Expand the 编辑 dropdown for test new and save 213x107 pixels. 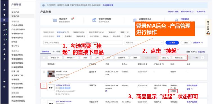point(190,89)
